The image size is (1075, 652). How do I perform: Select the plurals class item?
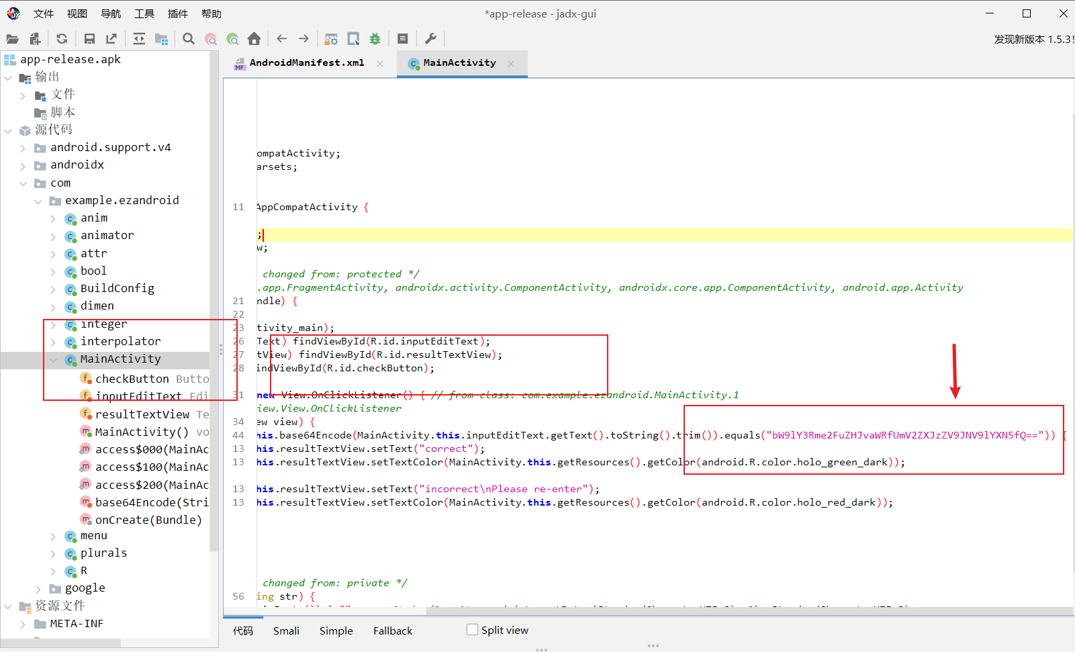click(x=103, y=553)
